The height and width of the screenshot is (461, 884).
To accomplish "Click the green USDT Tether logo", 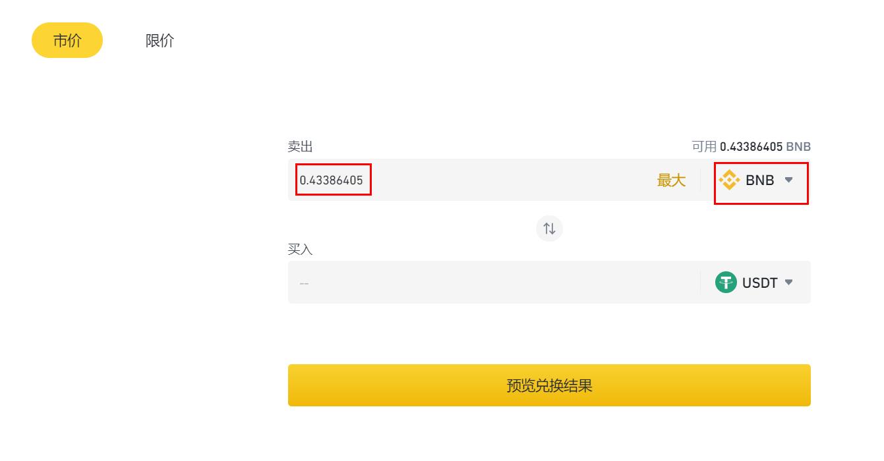I will pyautogui.click(x=726, y=283).
